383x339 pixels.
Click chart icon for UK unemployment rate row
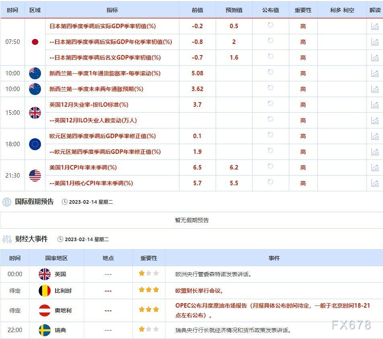pos(375,105)
